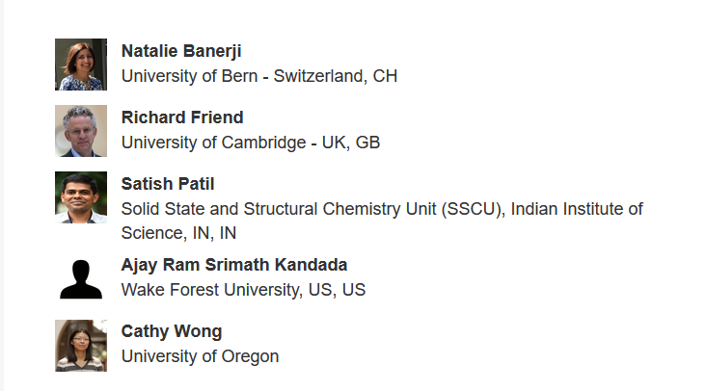This screenshot has width=706, height=391.
Task: Select the 'Science, IN, IN' line
Action: point(178,233)
